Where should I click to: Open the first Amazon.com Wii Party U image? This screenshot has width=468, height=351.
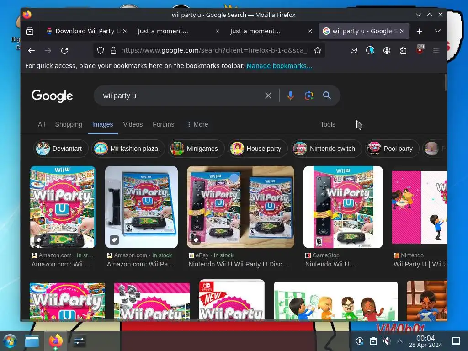63,207
